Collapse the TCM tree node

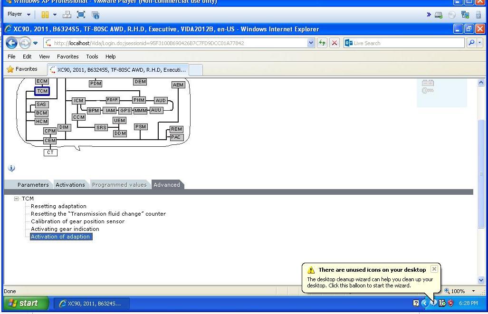17,199
